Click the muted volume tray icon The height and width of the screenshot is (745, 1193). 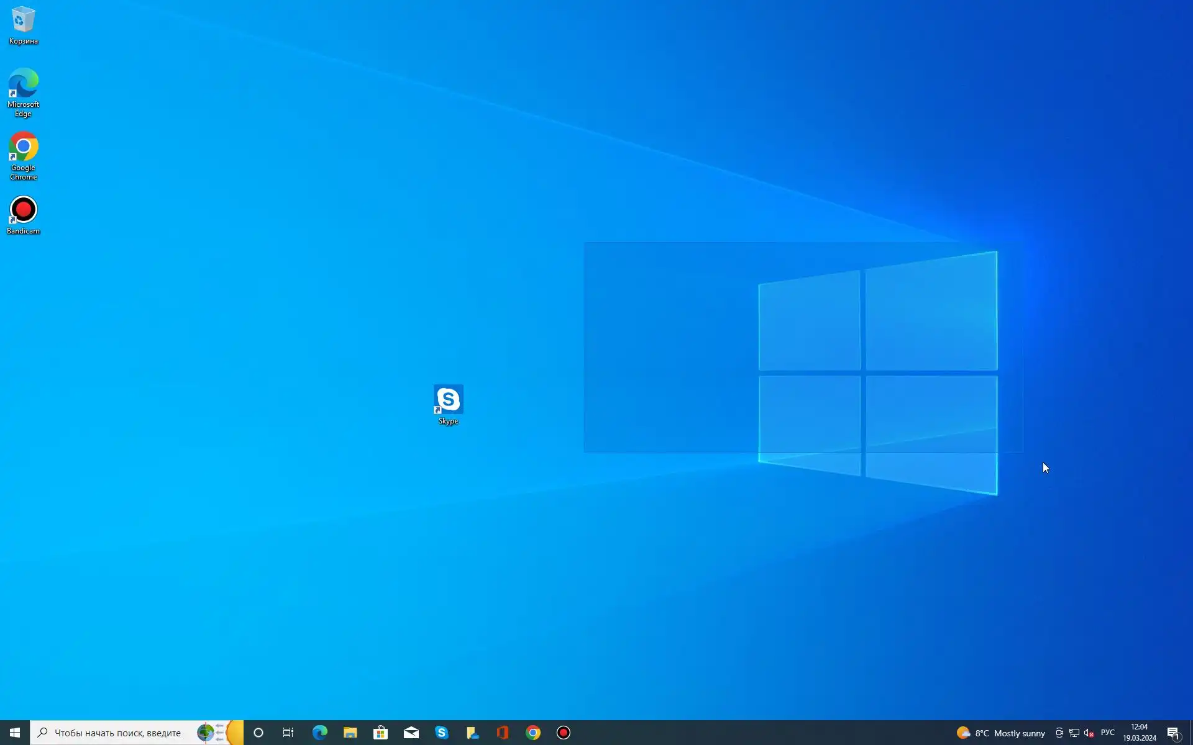tap(1089, 733)
